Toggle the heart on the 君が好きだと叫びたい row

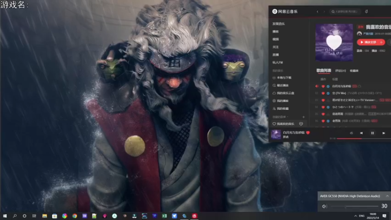pyautogui.click(x=323, y=100)
